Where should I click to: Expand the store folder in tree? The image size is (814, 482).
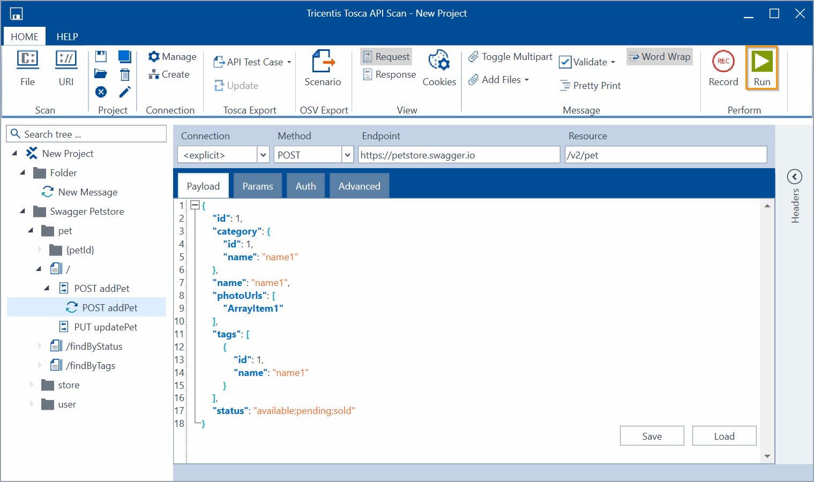[32, 385]
